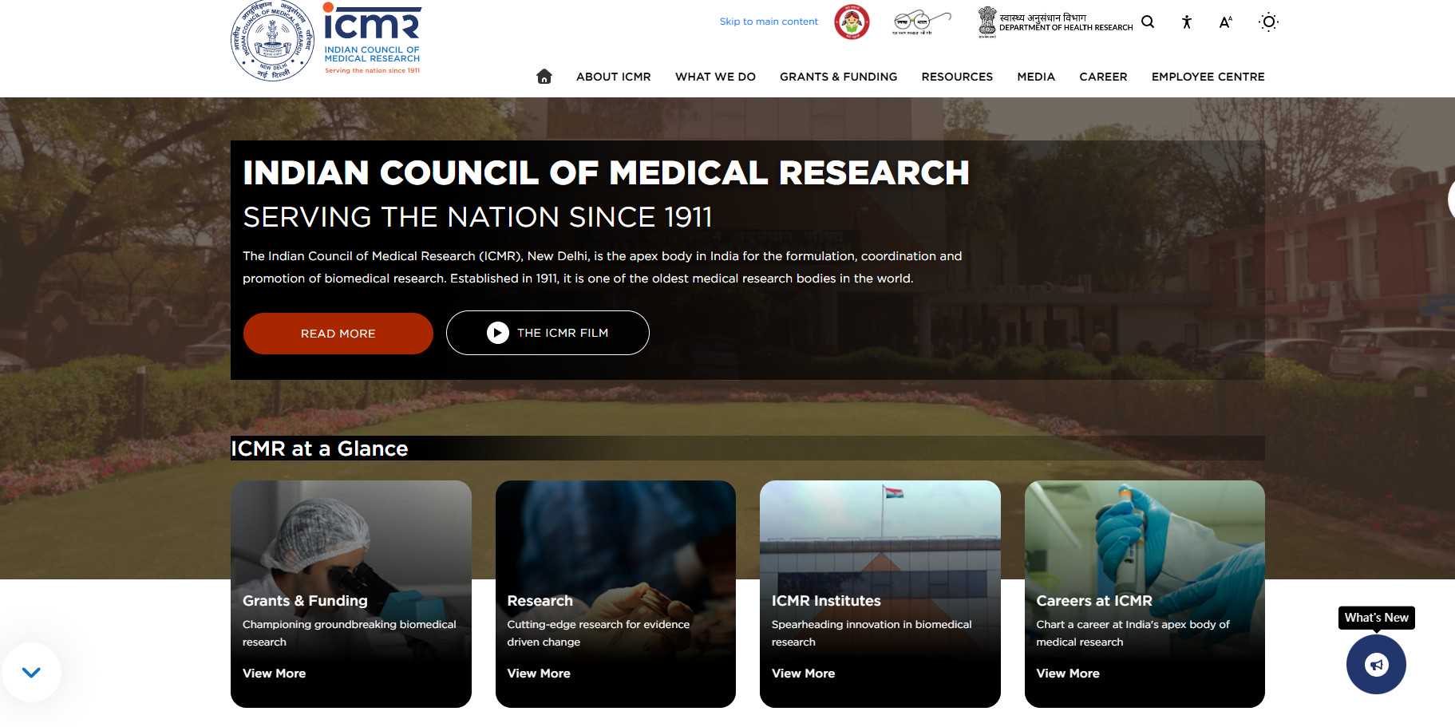Click the Indian Council of Medical Research headline
The height and width of the screenshot is (727, 1455).
(607, 172)
